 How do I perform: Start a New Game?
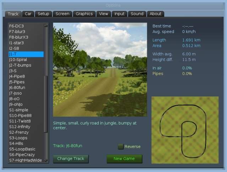pos(124,159)
